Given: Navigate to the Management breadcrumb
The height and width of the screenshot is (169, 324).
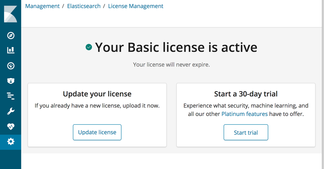Looking at the screenshot, I should click(42, 6).
